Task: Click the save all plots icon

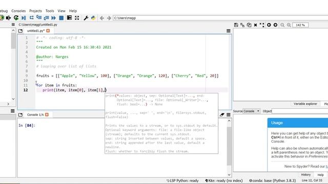Action: [242, 25]
